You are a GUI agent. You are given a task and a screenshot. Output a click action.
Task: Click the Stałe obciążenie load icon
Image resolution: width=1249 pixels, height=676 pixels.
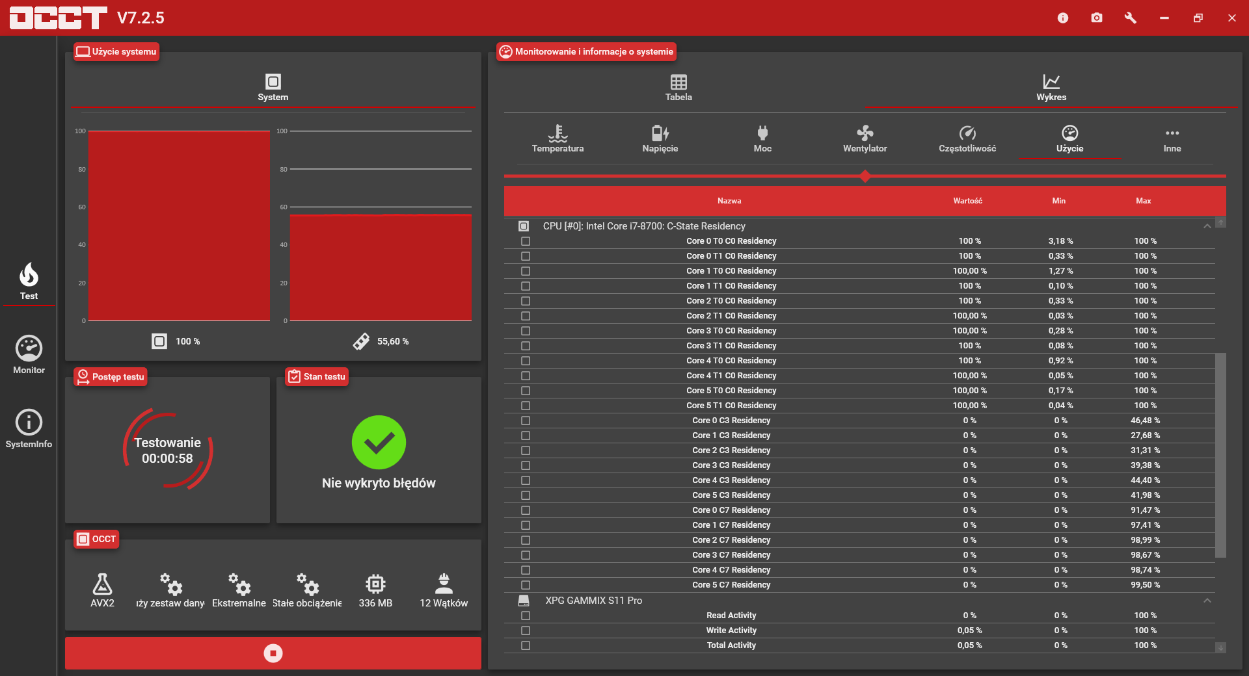(x=307, y=584)
